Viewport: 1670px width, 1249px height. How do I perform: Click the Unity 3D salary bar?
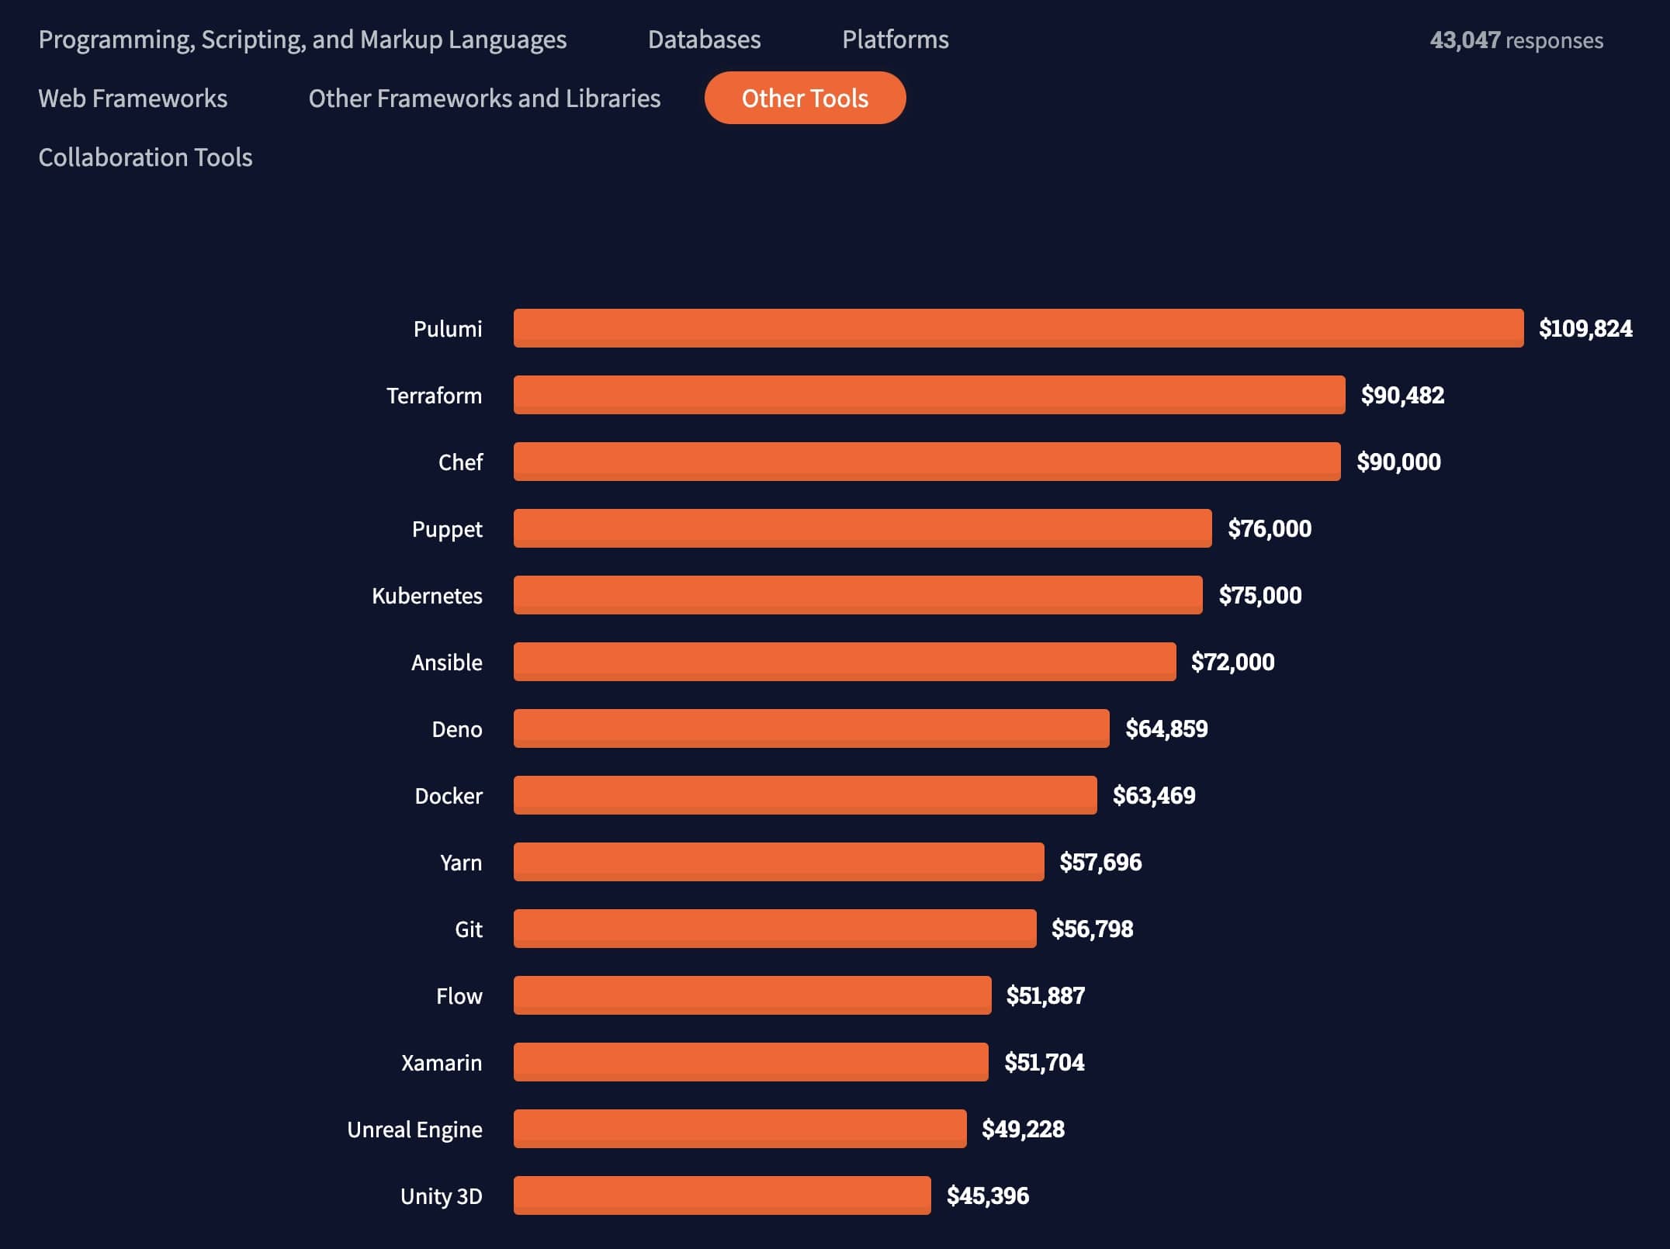coord(722,1195)
